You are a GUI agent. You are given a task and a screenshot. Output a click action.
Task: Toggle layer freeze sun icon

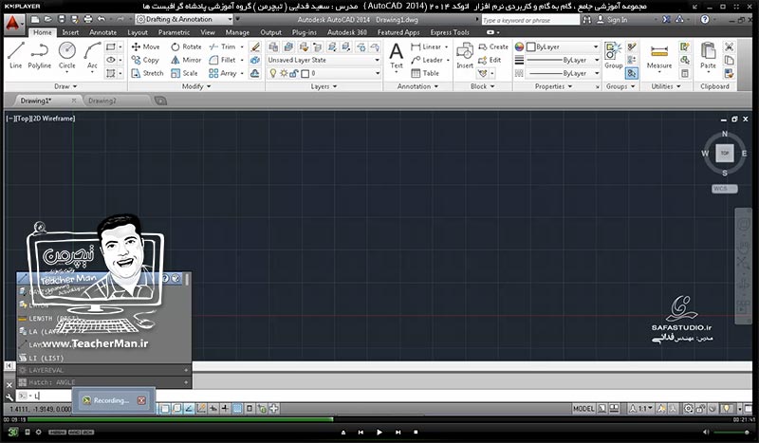click(x=284, y=73)
